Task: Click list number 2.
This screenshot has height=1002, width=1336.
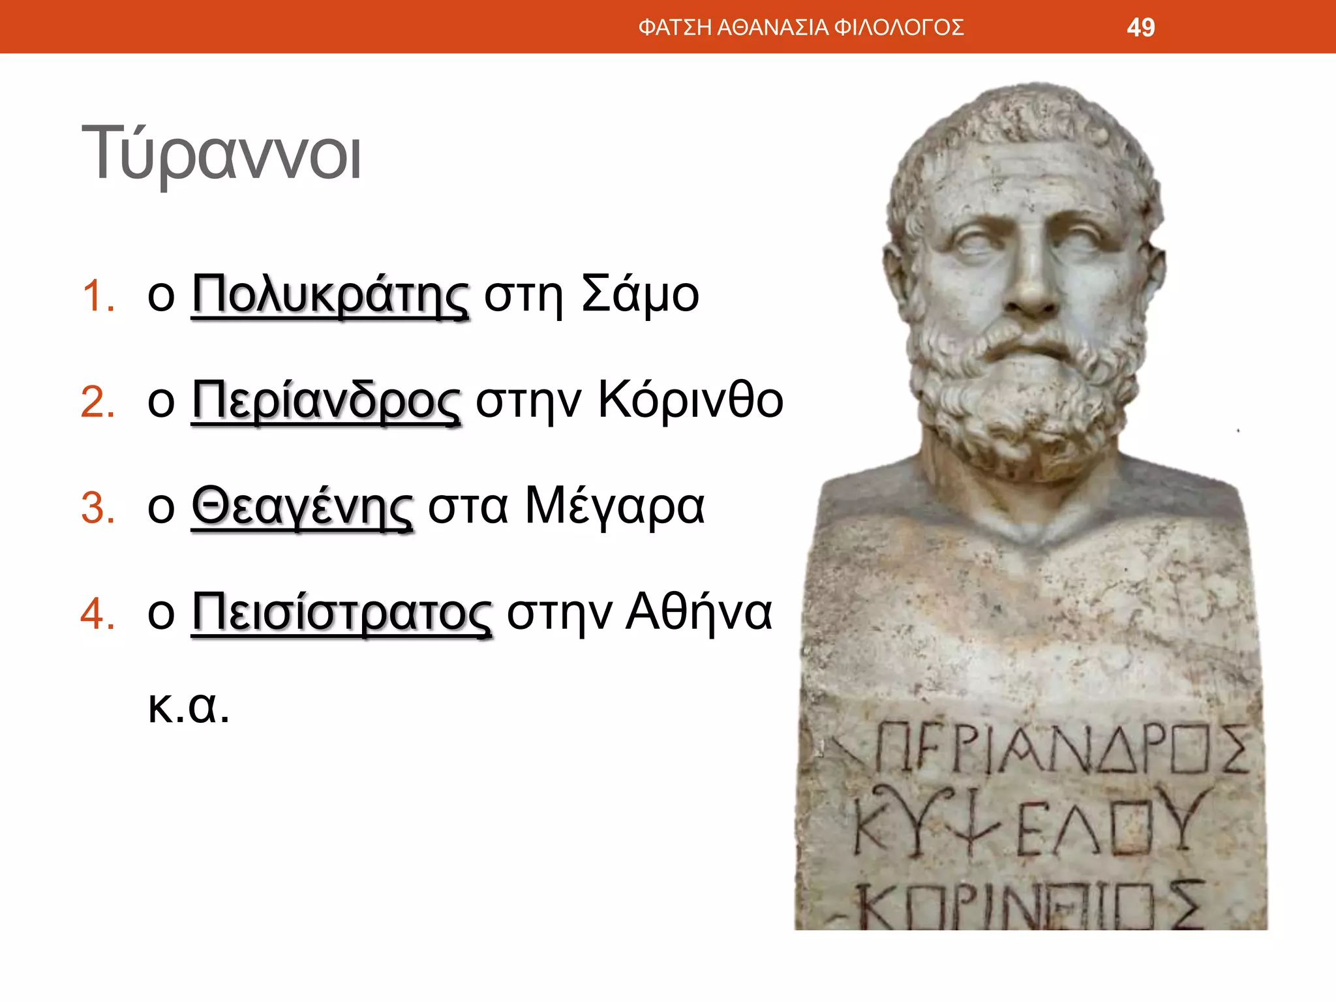Action: click(x=99, y=402)
